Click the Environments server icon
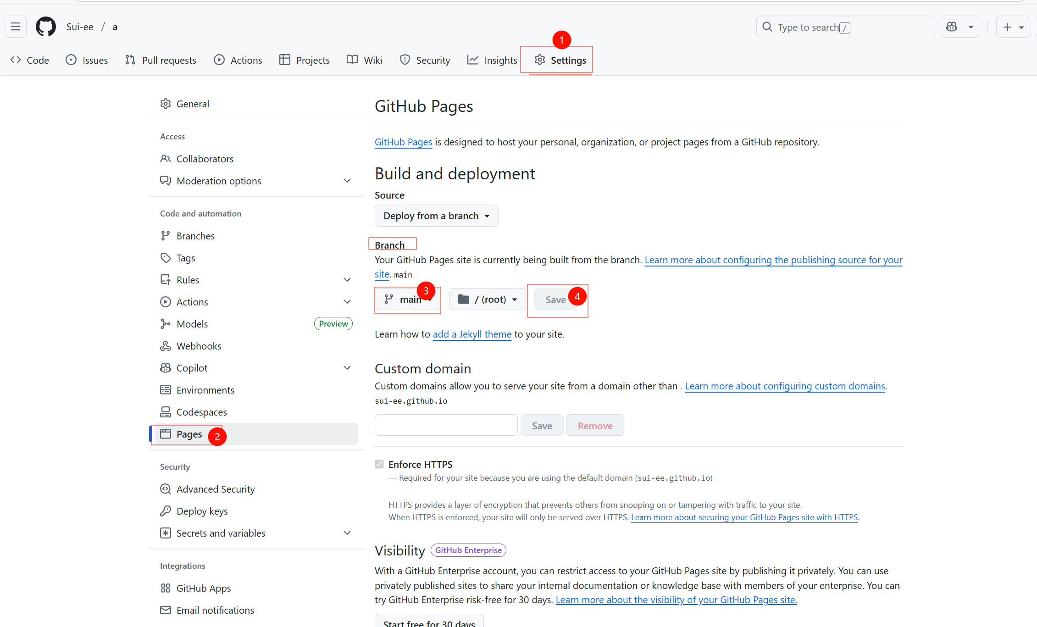 coord(166,390)
